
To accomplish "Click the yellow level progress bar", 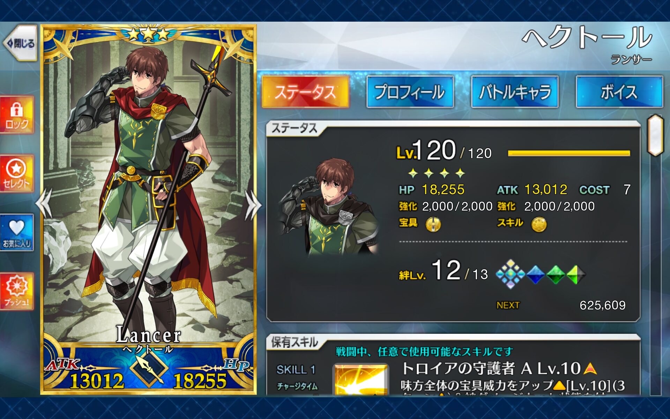I will coord(569,153).
